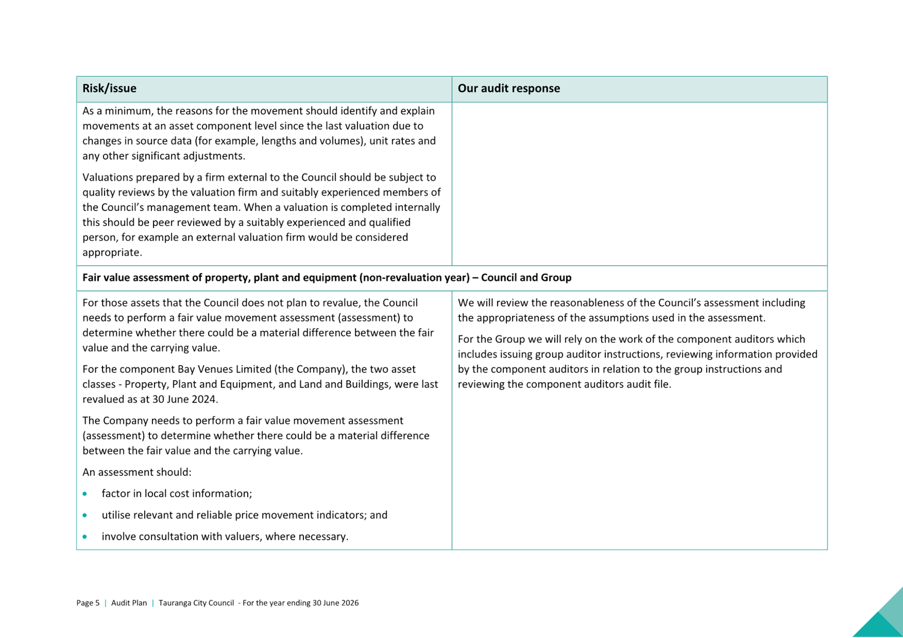Click the paragraph starting 'As a minimum'
The height and width of the screenshot is (638, 903).
(x=259, y=134)
